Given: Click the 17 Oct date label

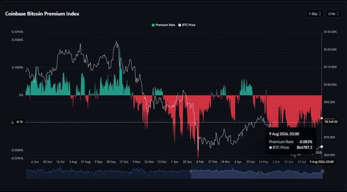Looking at the screenshot, I should point(123,162).
